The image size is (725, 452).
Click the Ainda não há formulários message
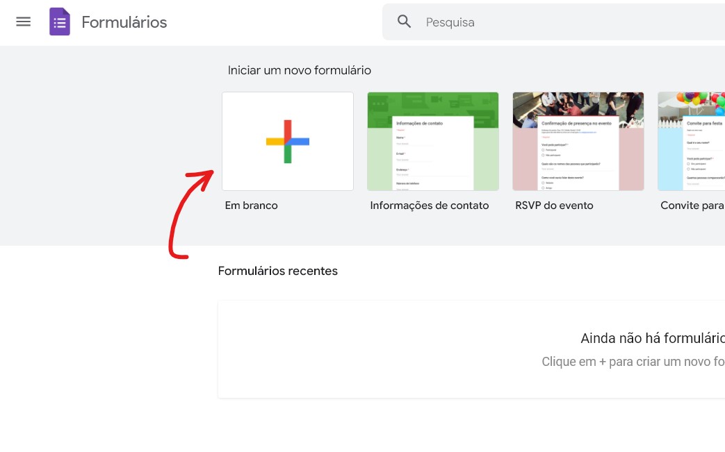point(653,338)
